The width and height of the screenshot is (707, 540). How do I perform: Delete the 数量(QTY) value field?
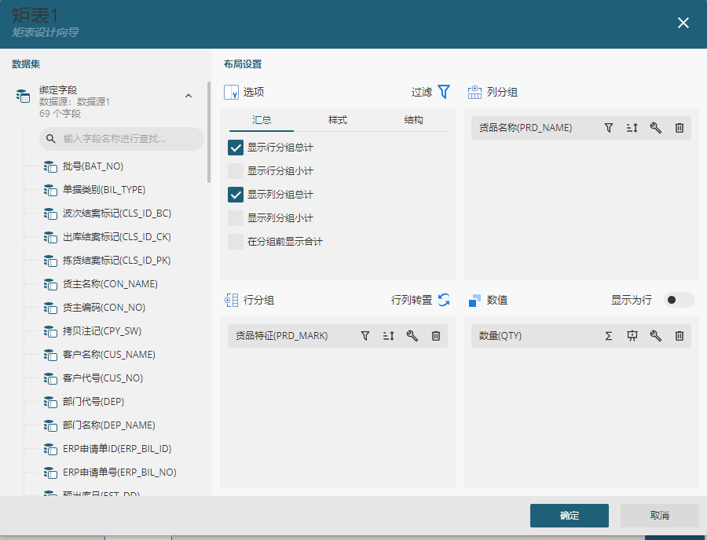coord(680,336)
